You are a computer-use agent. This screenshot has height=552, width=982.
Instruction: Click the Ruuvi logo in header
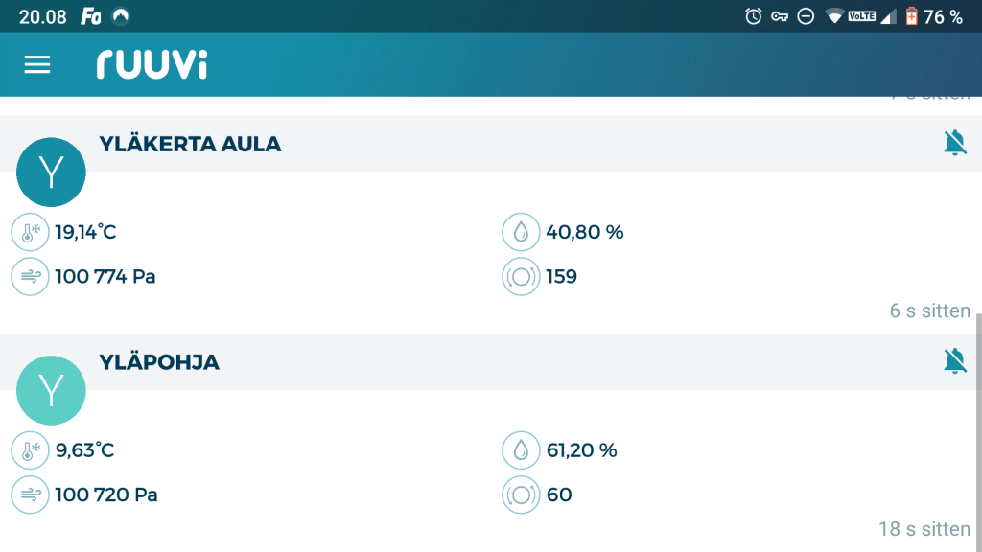(152, 64)
